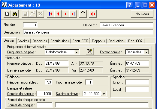Screen dimensions: 157x109
Task: Click the Union field
Action: pos(137,82)
